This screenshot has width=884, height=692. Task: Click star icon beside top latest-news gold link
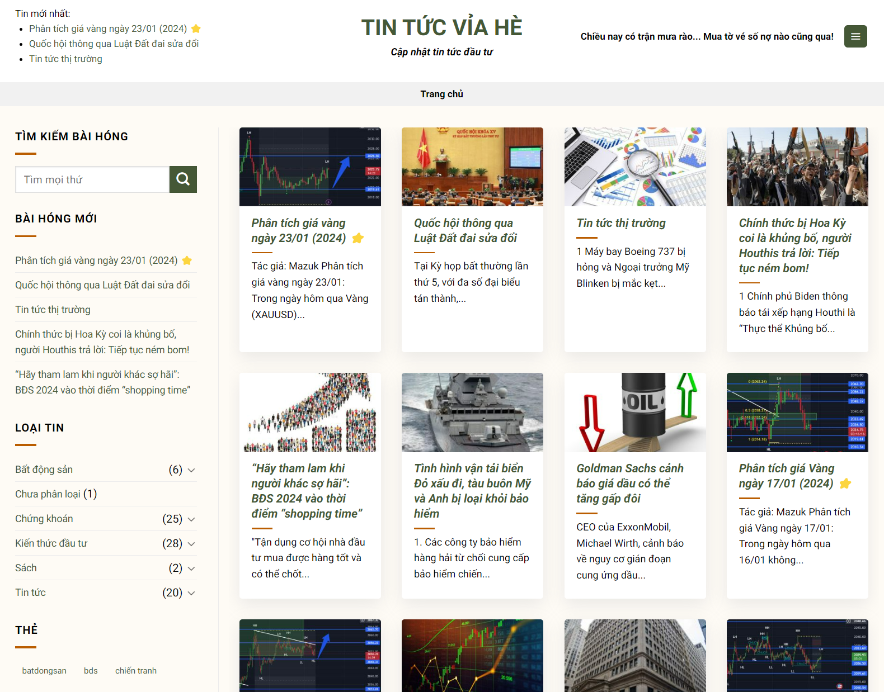(x=196, y=29)
